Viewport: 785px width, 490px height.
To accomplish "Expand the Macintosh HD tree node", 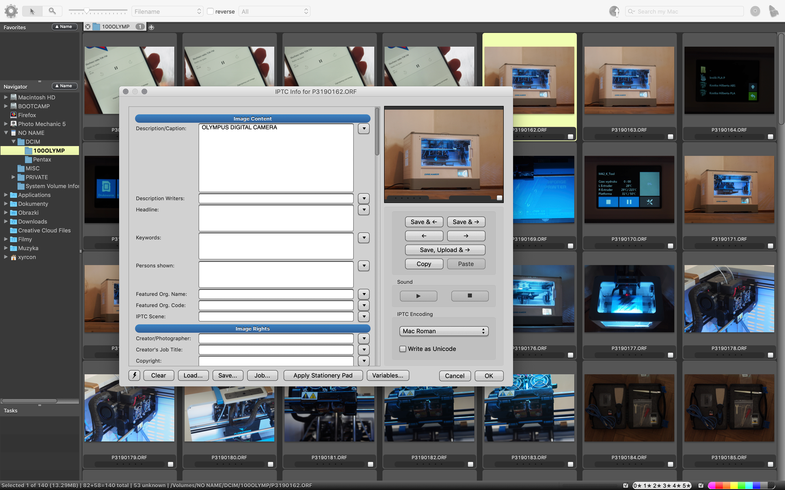I will (6, 97).
